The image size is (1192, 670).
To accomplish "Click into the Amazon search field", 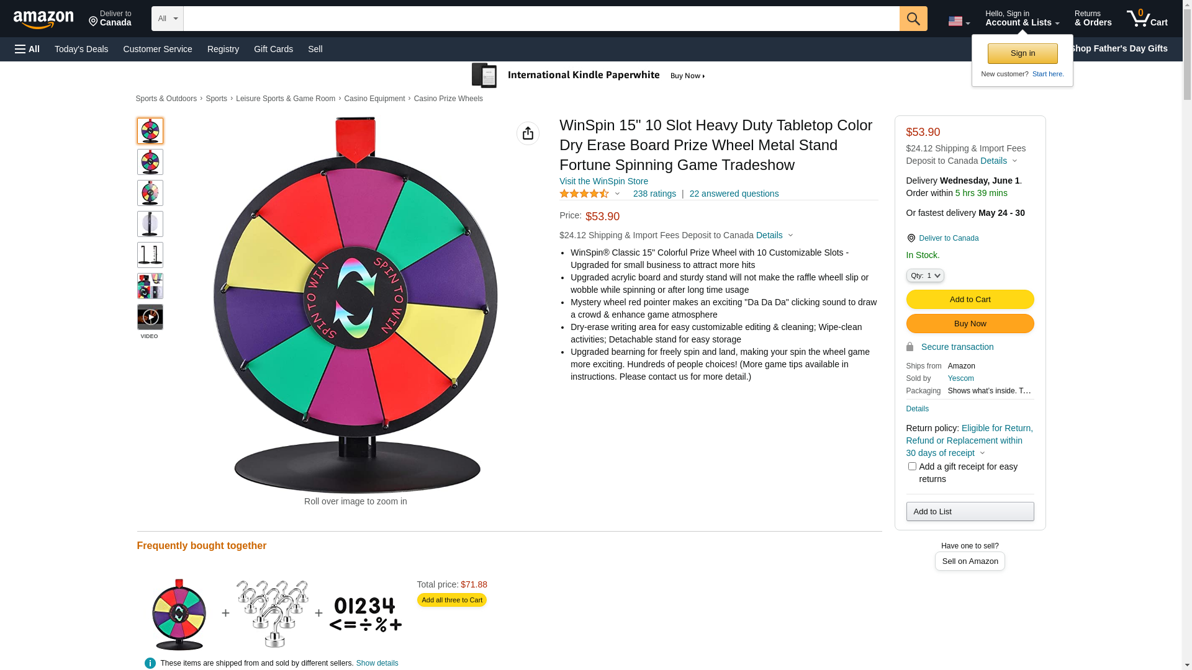I will tap(541, 19).
